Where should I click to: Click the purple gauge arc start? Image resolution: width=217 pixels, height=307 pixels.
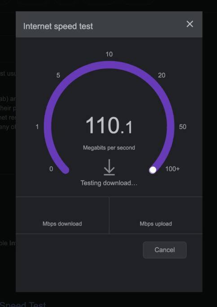pyautogui.click(x=66, y=170)
